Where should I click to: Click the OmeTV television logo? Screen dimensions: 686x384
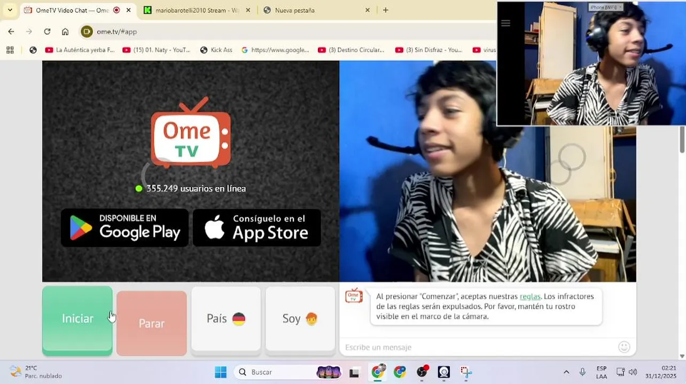click(x=191, y=132)
